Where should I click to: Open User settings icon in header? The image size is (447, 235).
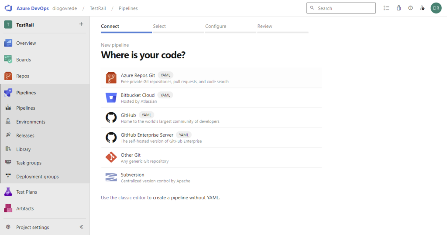tap(422, 8)
